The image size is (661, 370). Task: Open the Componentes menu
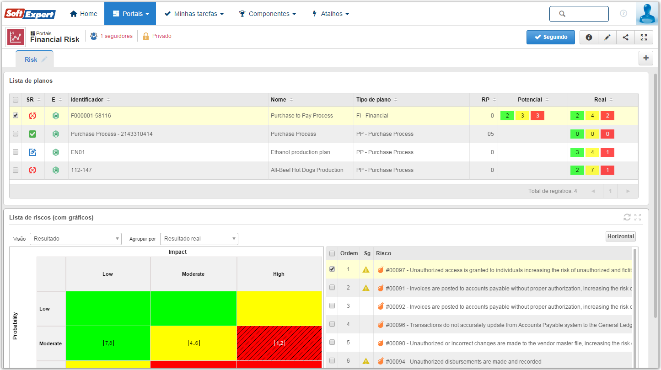point(268,14)
